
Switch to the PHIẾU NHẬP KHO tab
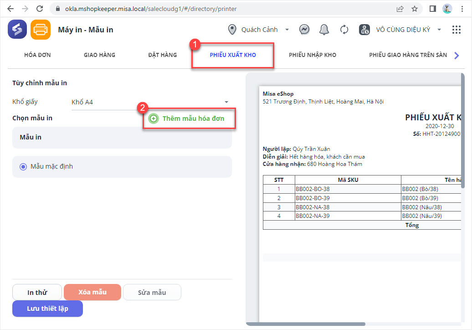(x=313, y=55)
